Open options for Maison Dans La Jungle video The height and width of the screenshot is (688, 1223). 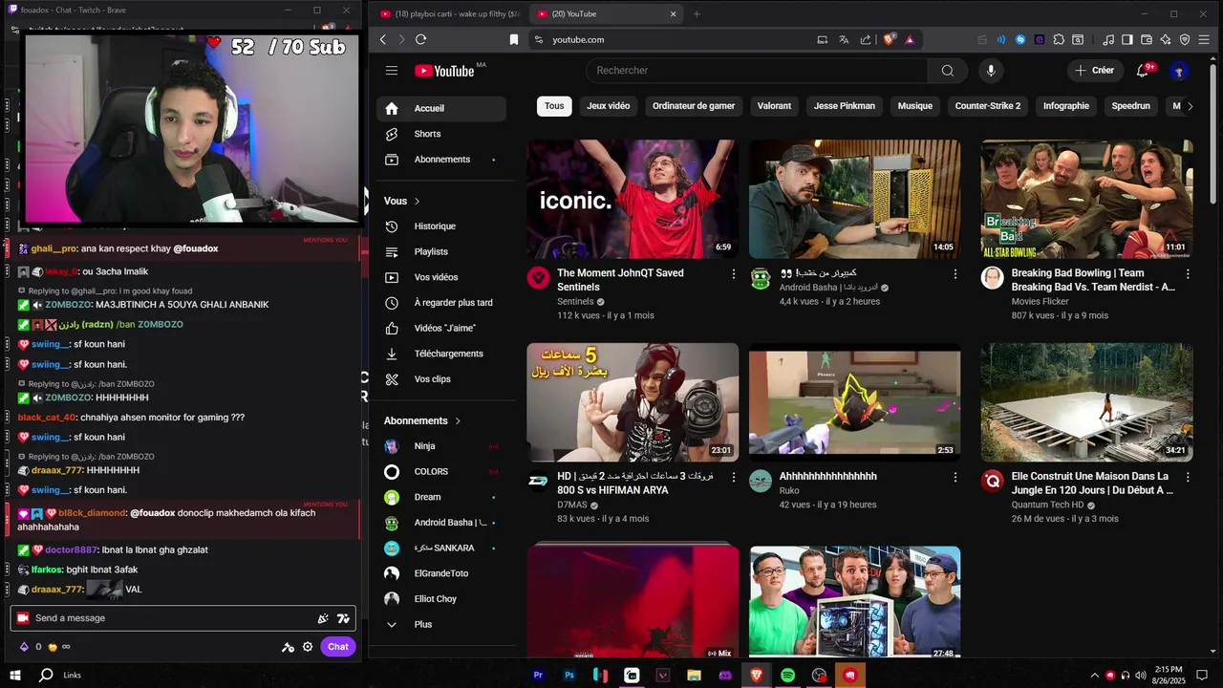pos(1188,477)
